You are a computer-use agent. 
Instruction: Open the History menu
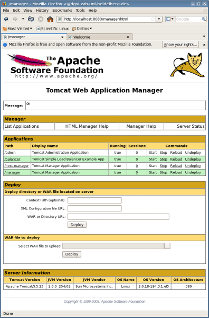[42, 11]
